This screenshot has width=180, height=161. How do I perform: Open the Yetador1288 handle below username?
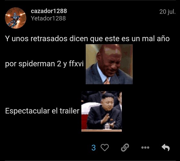click(48, 18)
